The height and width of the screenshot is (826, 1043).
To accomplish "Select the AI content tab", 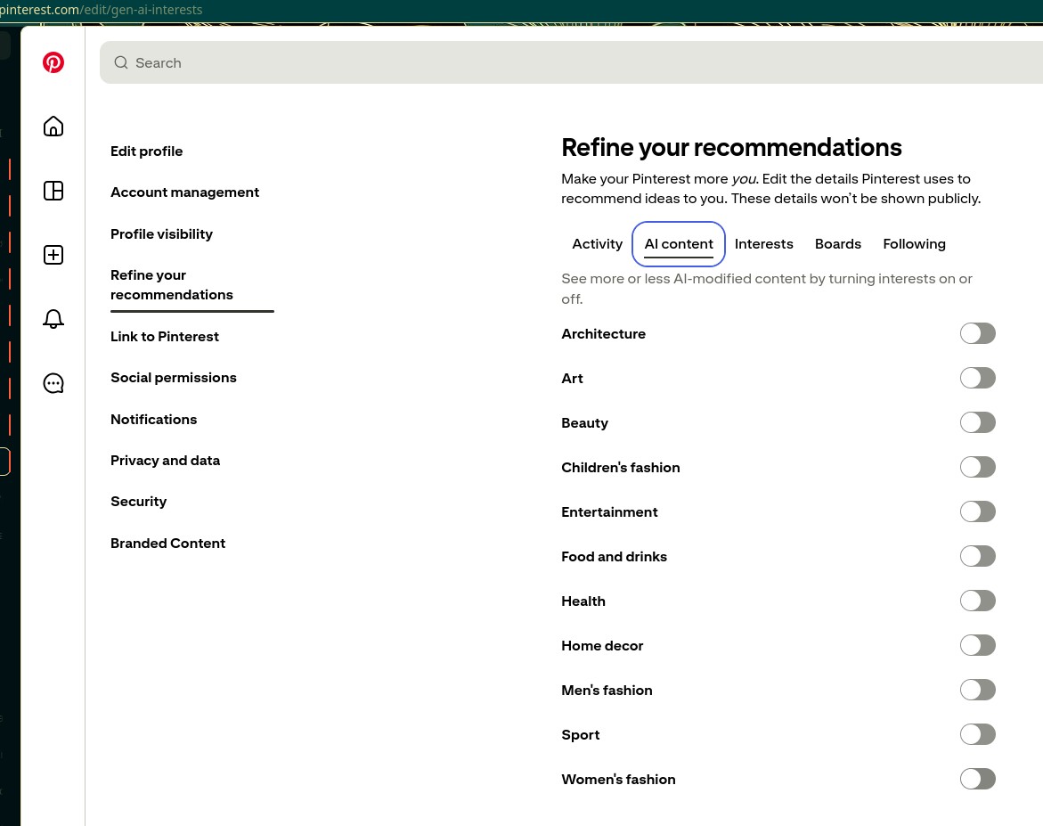I will click(x=679, y=244).
